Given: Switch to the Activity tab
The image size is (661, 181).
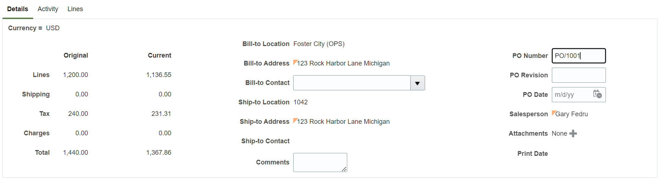Looking at the screenshot, I should point(48,9).
